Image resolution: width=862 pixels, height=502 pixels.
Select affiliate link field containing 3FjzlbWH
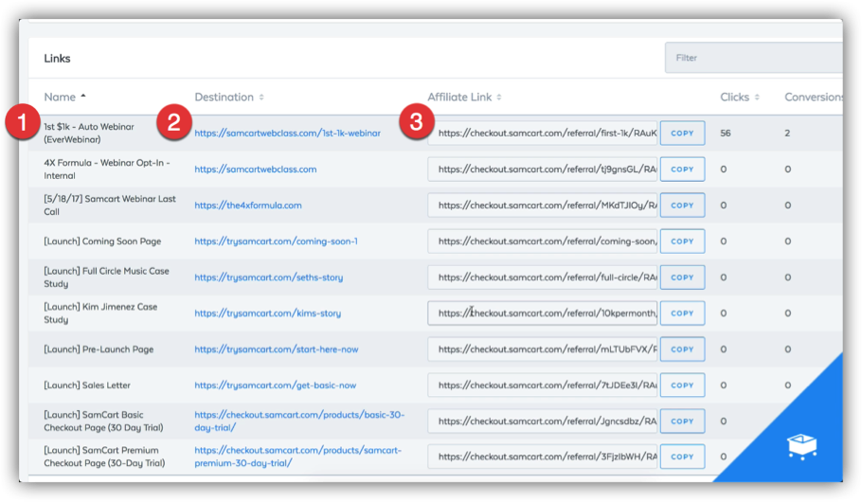click(x=543, y=457)
